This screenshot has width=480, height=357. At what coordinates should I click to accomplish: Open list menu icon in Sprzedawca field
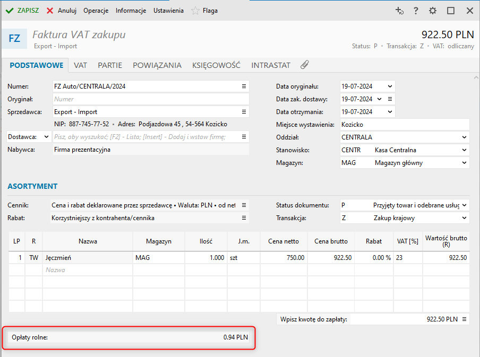pyautogui.click(x=244, y=112)
